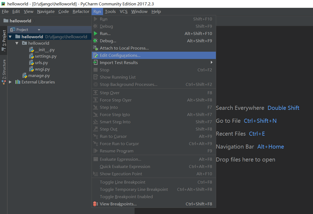
Task: Click the red View Breakpoints icon
Action: pos(96,204)
